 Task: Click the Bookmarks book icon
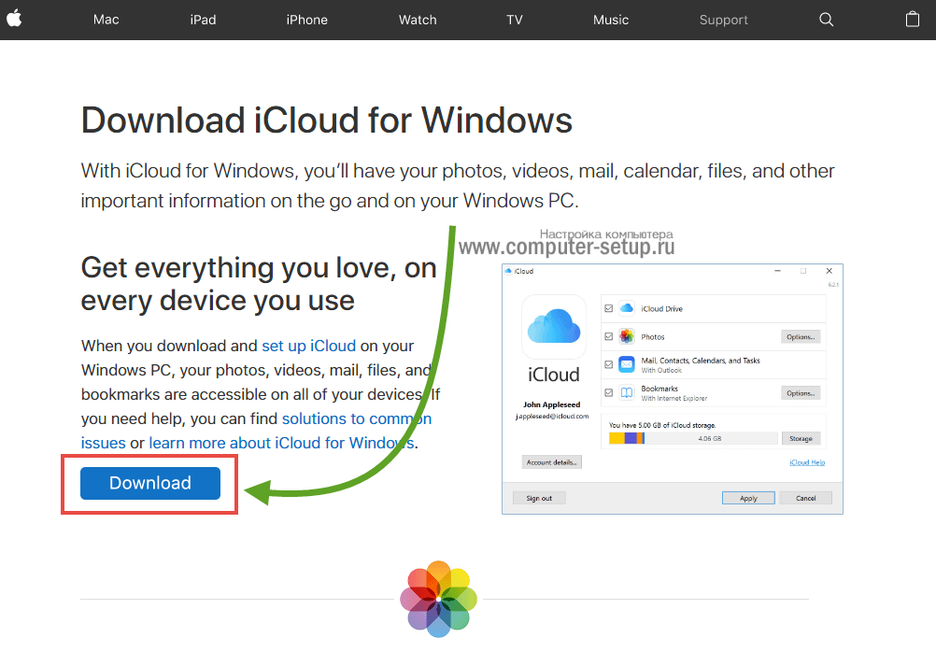click(627, 392)
